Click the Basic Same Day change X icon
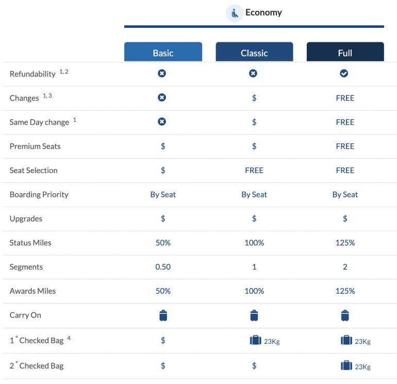Image resolution: width=397 pixels, height=384 pixels. (x=162, y=122)
